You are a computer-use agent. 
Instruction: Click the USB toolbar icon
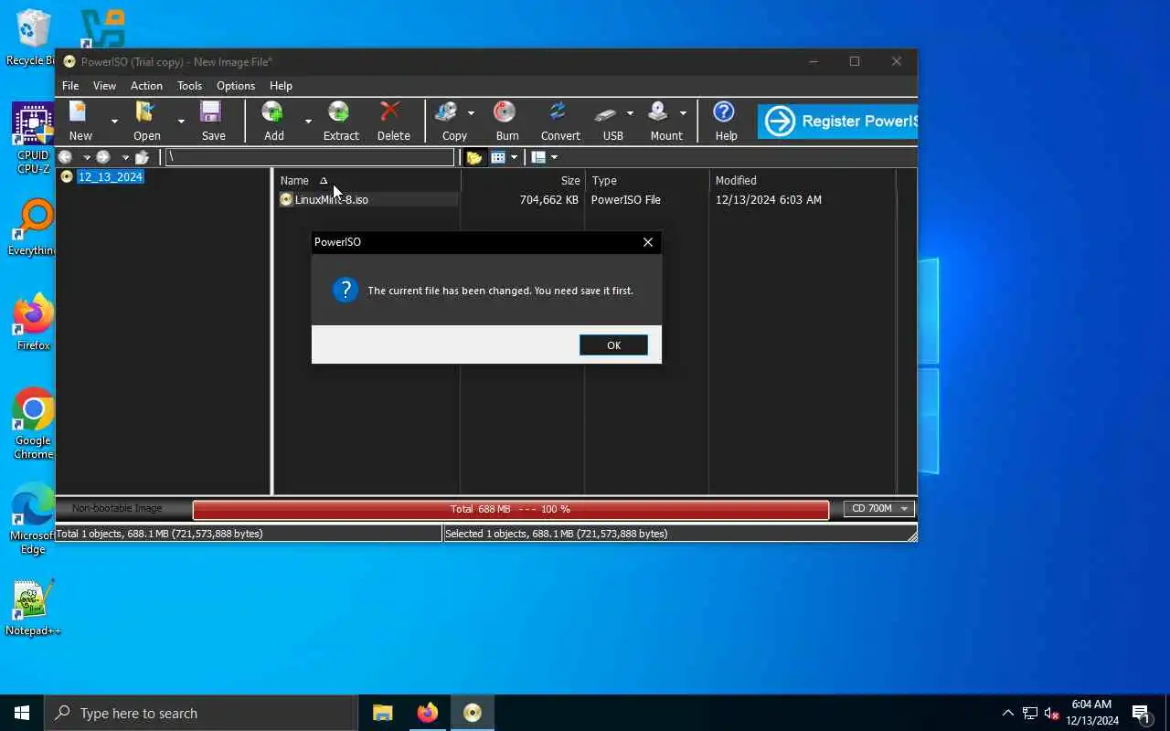(x=605, y=113)
